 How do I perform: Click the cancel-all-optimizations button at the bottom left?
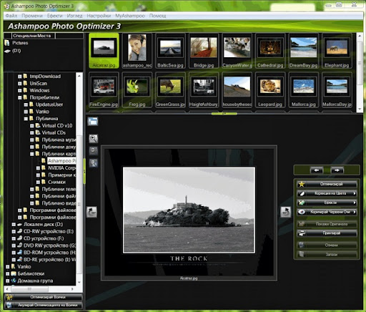[x=44, y=305]
